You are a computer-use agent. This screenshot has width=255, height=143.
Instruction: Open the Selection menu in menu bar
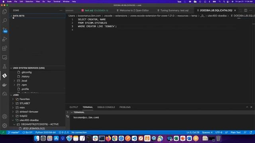point(29,2)
